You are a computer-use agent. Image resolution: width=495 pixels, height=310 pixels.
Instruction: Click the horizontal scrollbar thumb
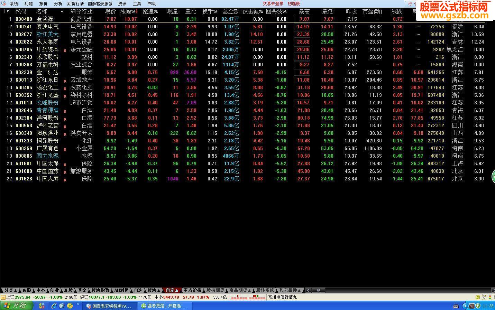coord(318,290)
